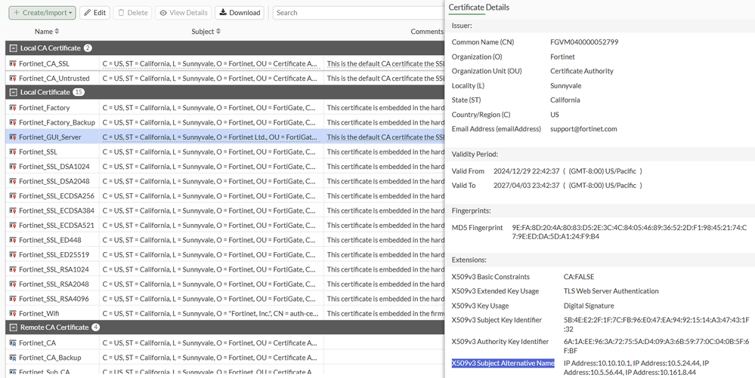Image resolution: width=755 pixels, height=378 pixels.
Task: Click the View Details button
Action: (x=183, y=13)
